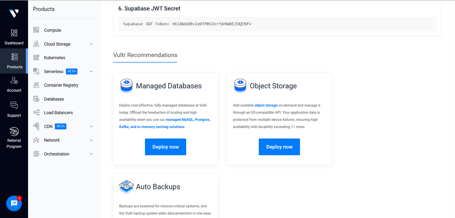
Task: Click the Network icon
Action: 36,140
